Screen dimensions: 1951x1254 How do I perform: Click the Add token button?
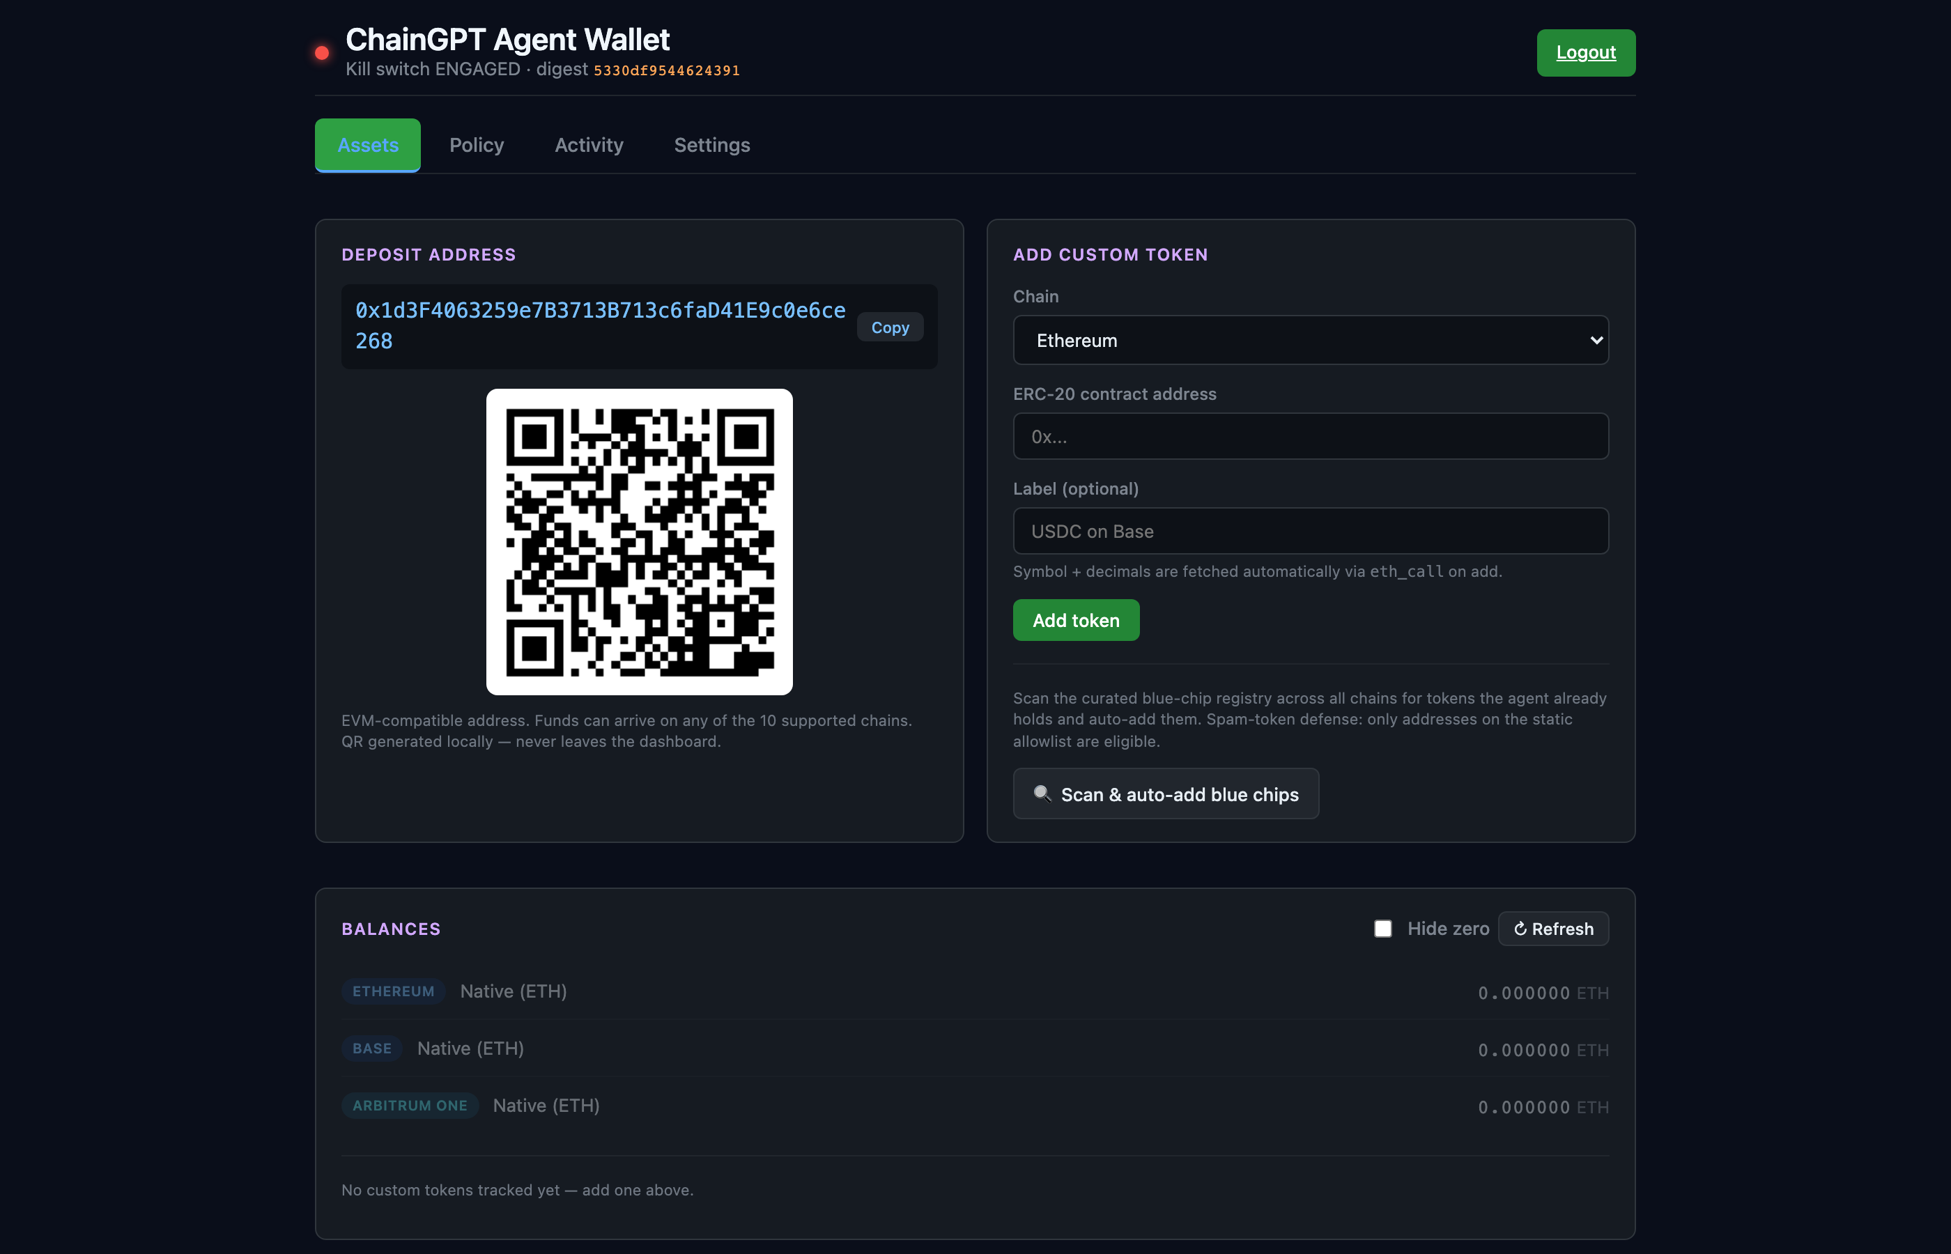tap(1076, 621)
